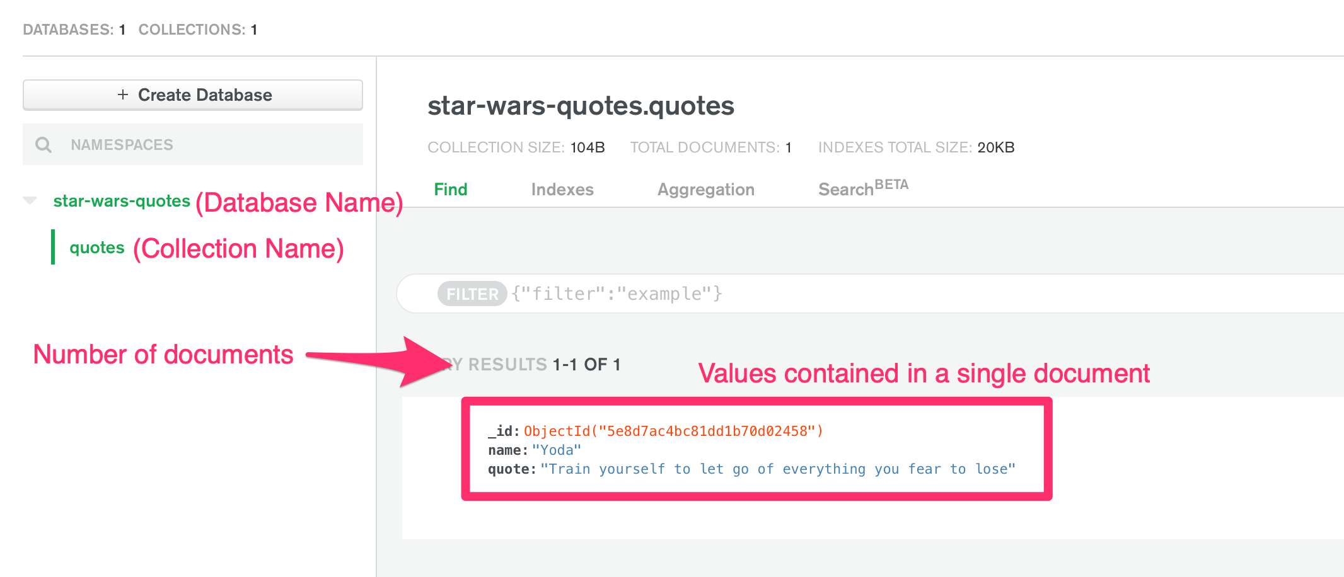Click the filter example input field
Screen dimensions: 1344x577
[618, 293]
